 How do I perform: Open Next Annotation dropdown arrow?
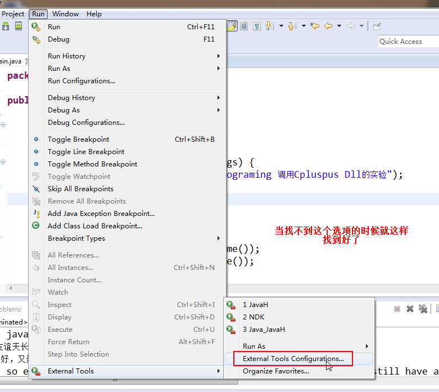pos(281,26)
